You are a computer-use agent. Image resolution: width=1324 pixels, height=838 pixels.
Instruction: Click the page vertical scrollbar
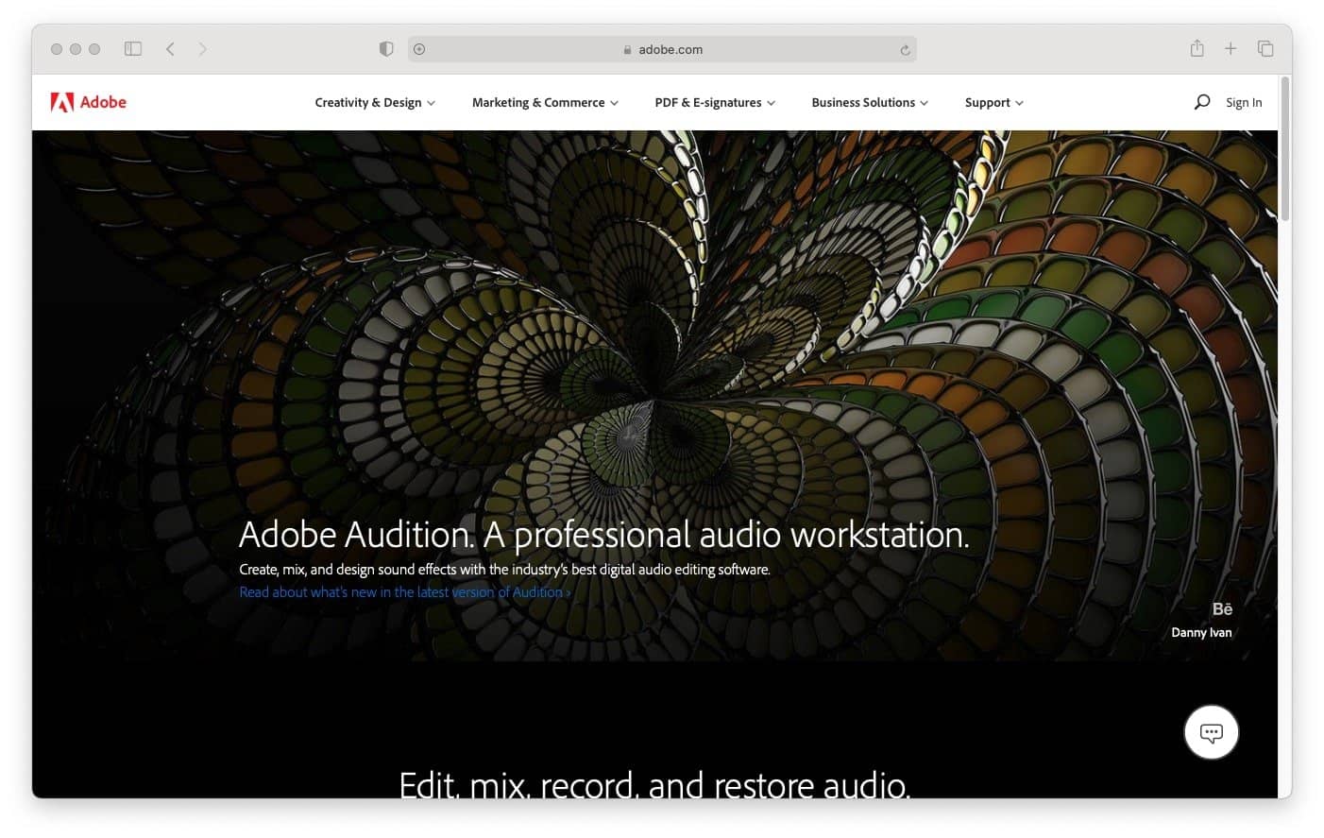click(1284, 151)
